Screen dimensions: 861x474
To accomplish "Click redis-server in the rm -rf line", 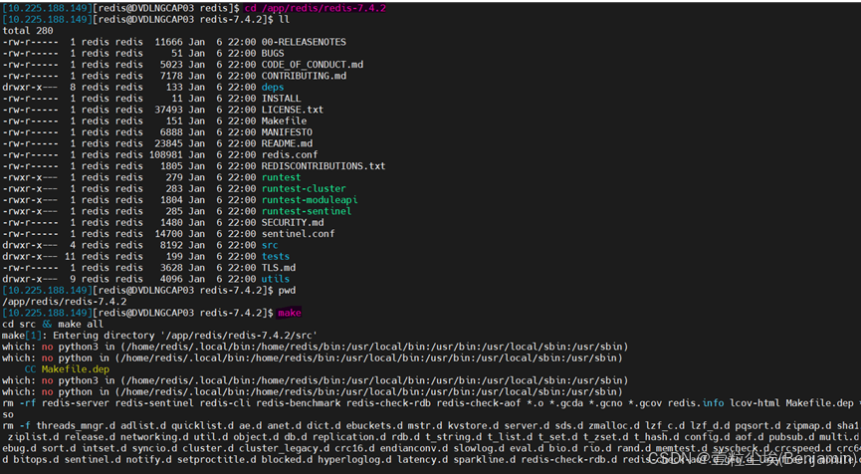I will (76, 402).
